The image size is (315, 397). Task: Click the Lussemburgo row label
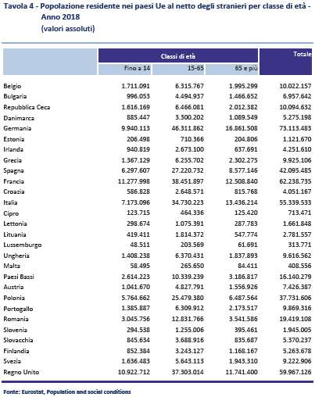coord(23,245)
